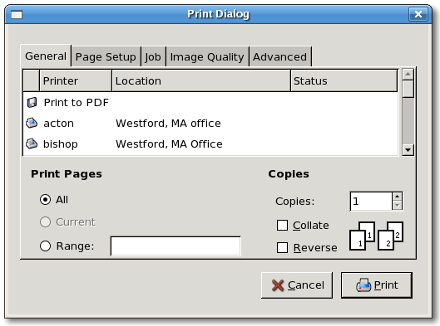Viewport: 440px width, 326px height.
Task: Decrease copies with the down stepper arrow
Action: [x=397, y=206]
